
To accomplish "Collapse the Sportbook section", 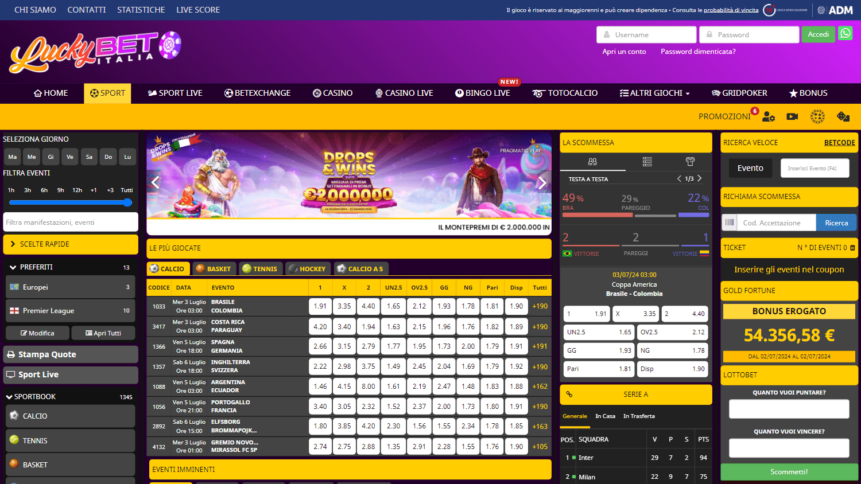I will pyautogui.click(x=71, y=397).
